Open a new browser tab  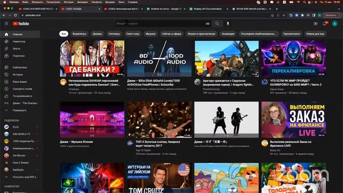277,9
